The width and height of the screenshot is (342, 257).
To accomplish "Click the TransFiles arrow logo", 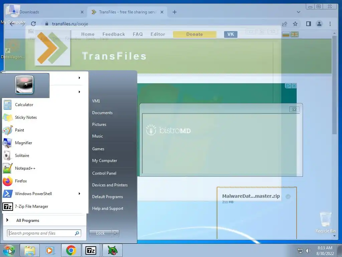I will [52, 48].
